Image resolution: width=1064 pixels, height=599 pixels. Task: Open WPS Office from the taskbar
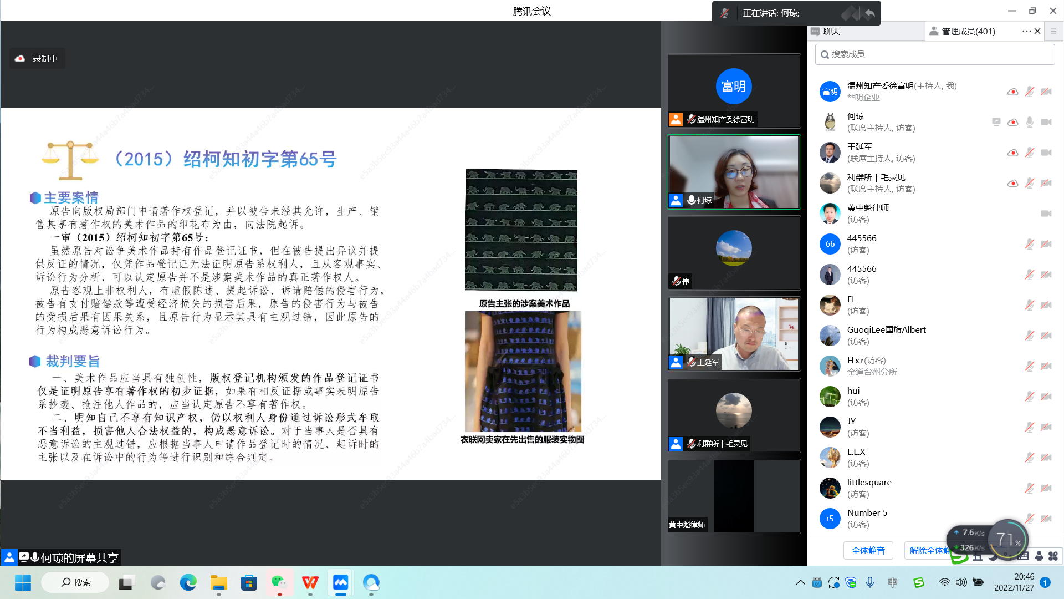[310, 582]
